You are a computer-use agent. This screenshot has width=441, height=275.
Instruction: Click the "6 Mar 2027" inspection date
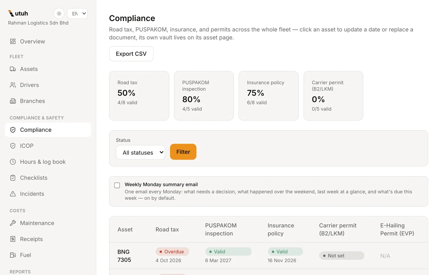pyautogui.click(x=218, y=260)
